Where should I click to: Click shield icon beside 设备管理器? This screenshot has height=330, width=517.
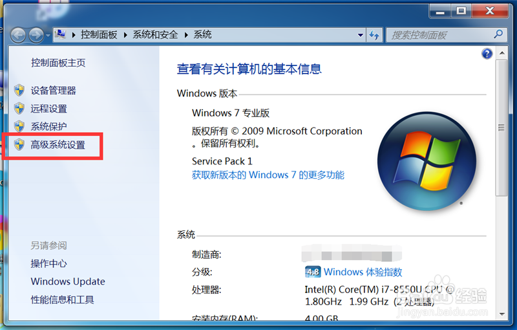[19, 90]
